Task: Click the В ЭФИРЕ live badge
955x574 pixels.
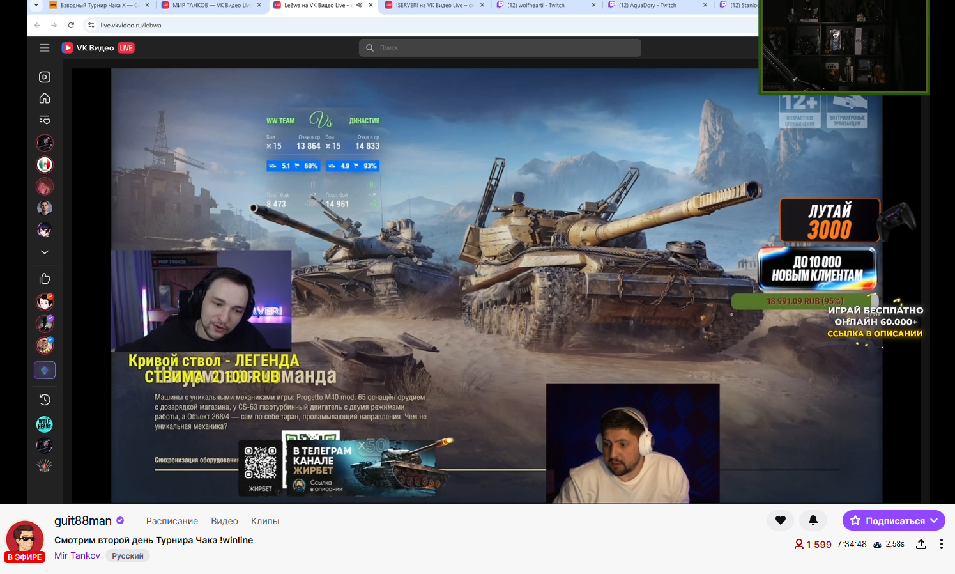Action: [x=25, y=557]
